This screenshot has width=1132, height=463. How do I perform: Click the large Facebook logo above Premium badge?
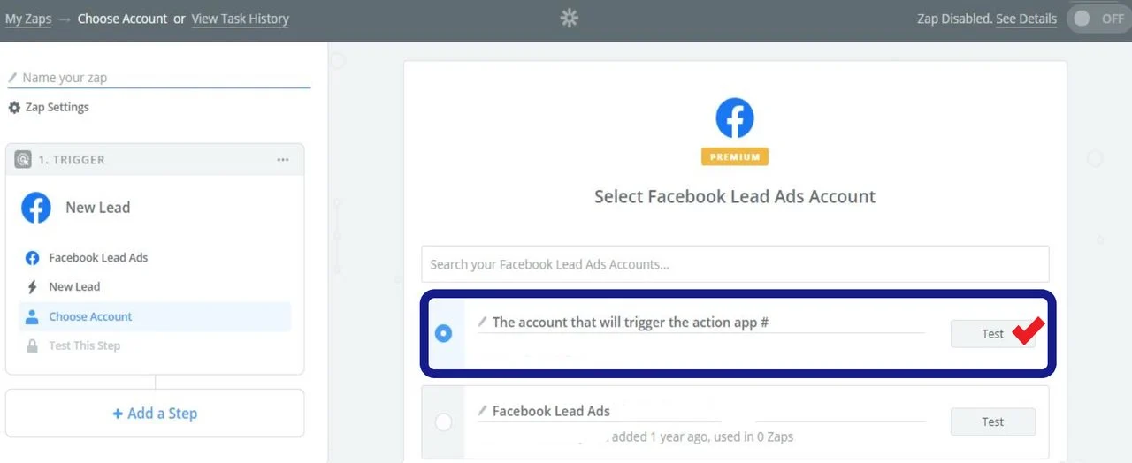point(735,118)
